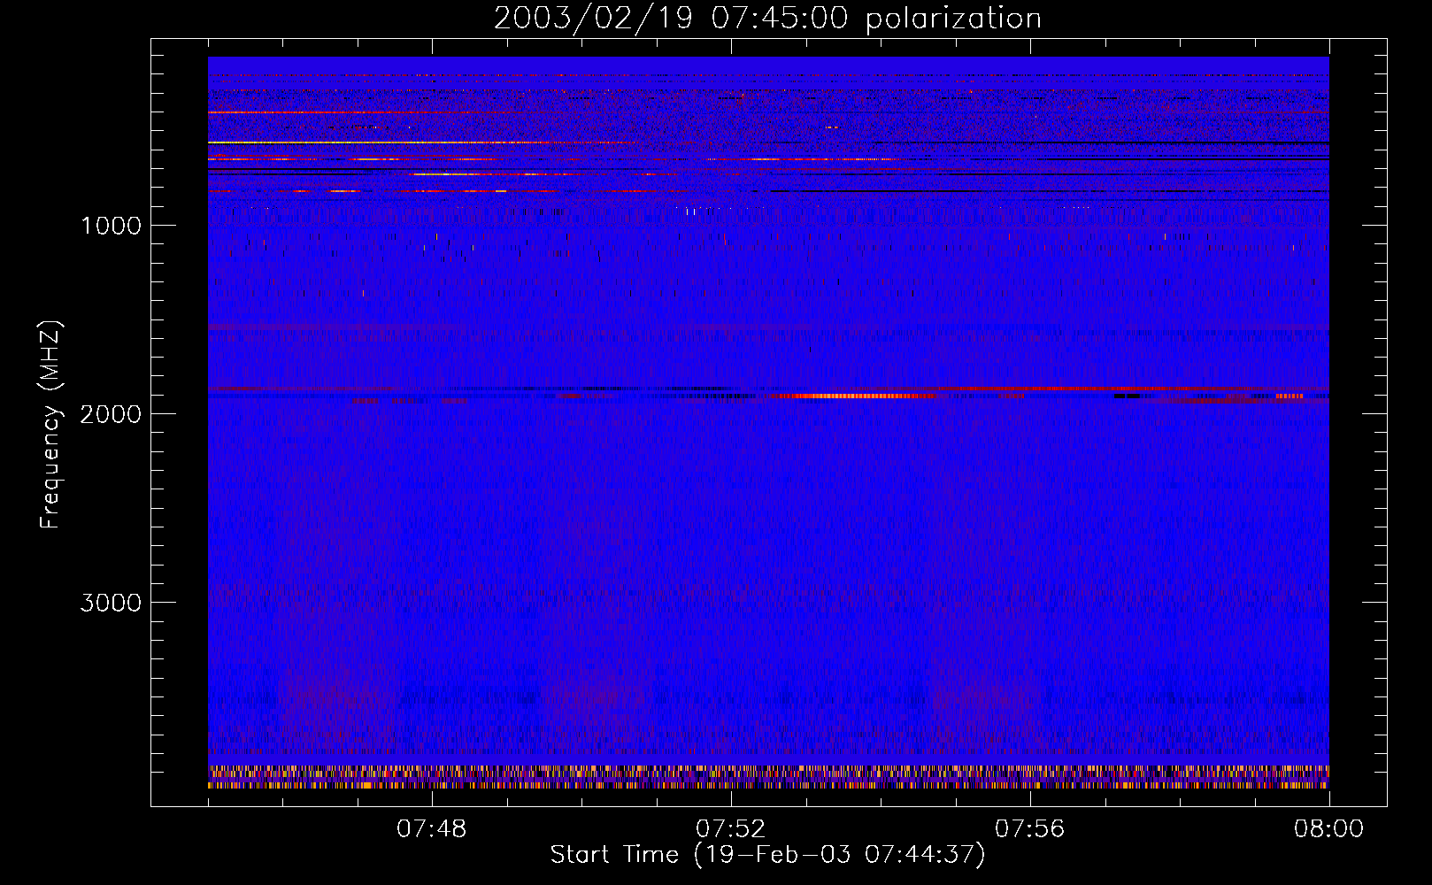
Task: Click the plot title "2003/02/19 07:45:00 polarization"
Action: click(767, 19)
